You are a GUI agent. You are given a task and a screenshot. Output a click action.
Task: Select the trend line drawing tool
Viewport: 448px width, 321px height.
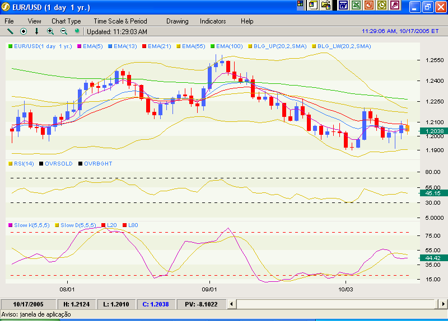click(x=10, y=31)
